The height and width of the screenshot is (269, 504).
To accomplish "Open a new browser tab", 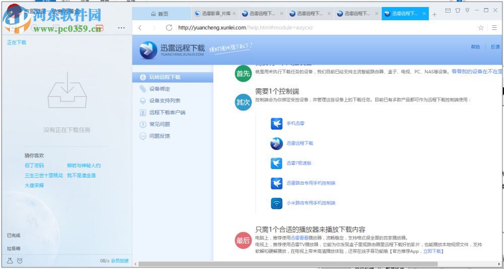I will point(434,15).
